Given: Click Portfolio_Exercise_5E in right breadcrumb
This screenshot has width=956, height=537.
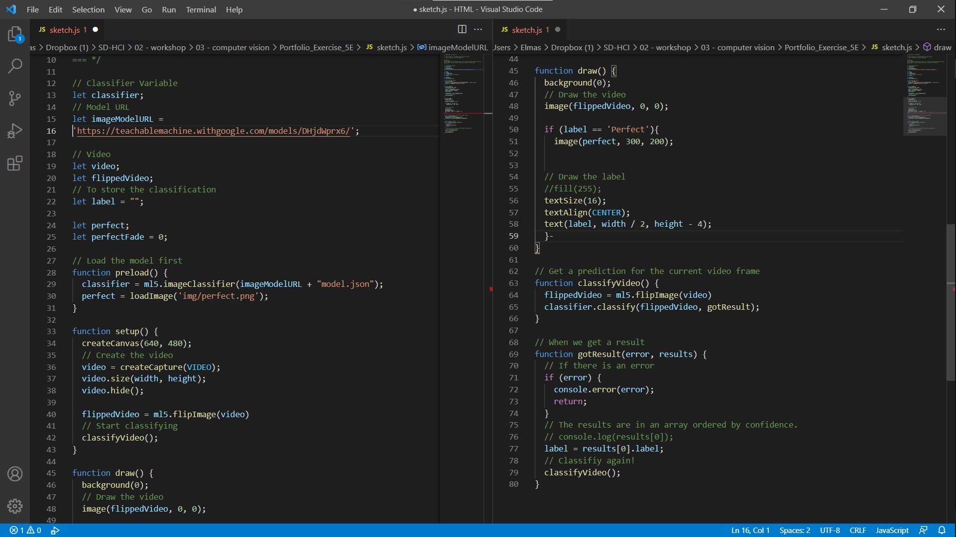Looking at the screenshot, I should coord(822,48).
